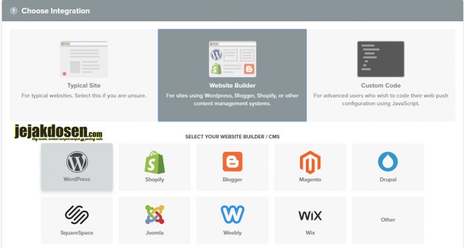Select the Wix logo icon
Image resolution: width=464 pixels, height=248 pixels.
click(310, 215)
